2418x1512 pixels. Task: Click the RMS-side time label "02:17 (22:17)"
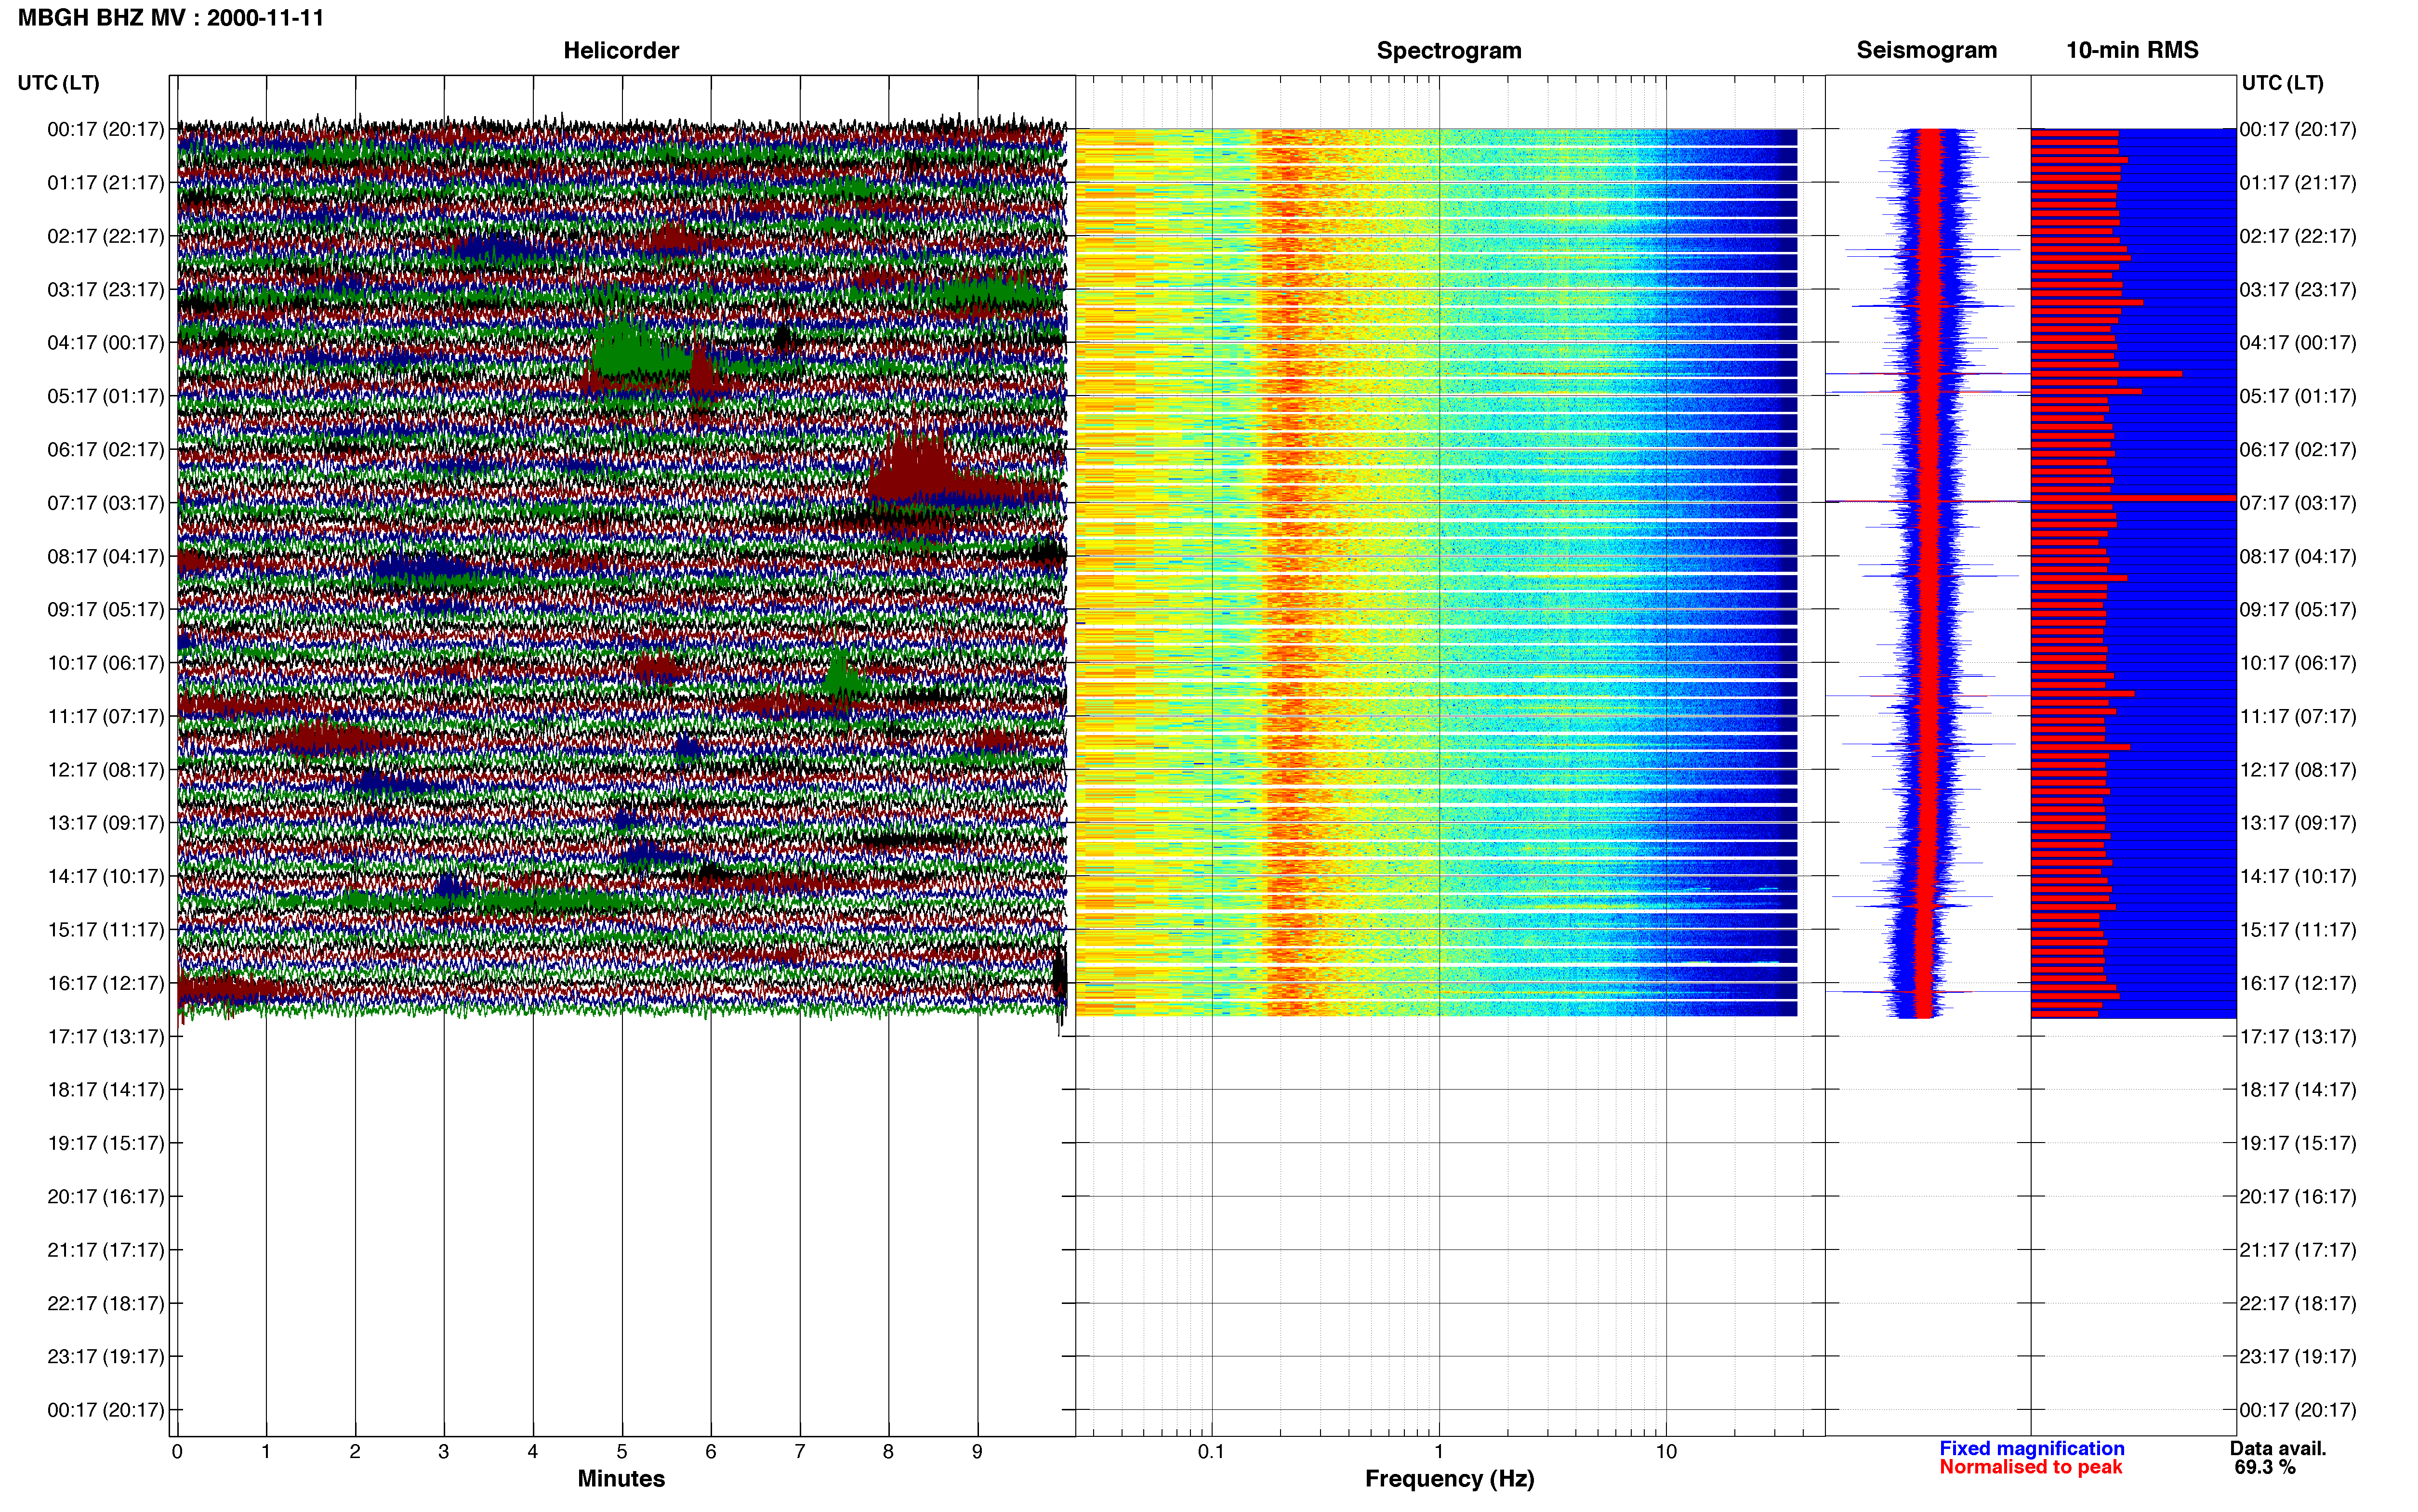[2298, 236]
